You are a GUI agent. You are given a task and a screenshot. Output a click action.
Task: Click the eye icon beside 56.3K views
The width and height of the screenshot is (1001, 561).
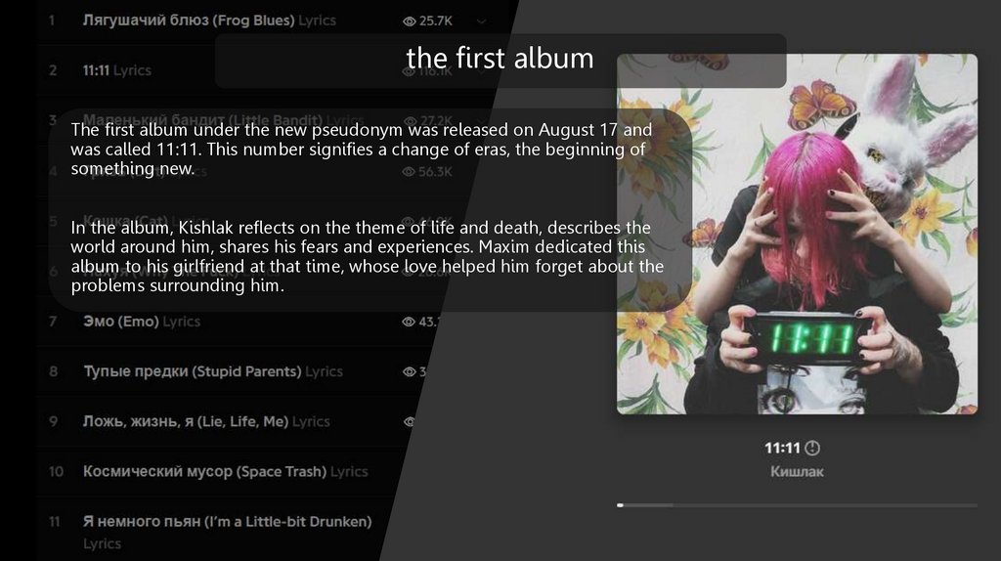(409, 171)
